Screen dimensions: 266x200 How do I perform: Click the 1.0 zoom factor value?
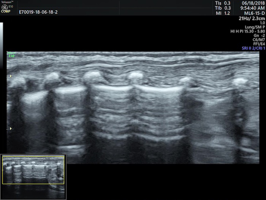tap(262, 23)
